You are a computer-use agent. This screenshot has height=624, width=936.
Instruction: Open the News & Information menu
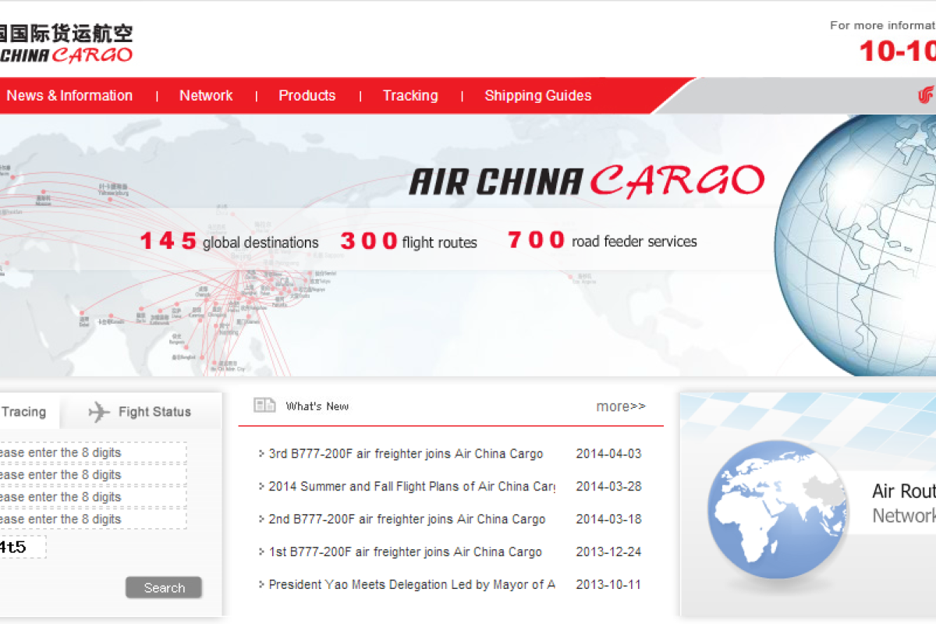click(x=69, y=95)
